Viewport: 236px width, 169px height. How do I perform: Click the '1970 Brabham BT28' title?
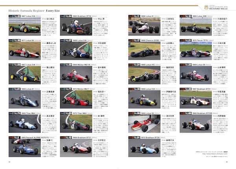[x=150, y=138]
